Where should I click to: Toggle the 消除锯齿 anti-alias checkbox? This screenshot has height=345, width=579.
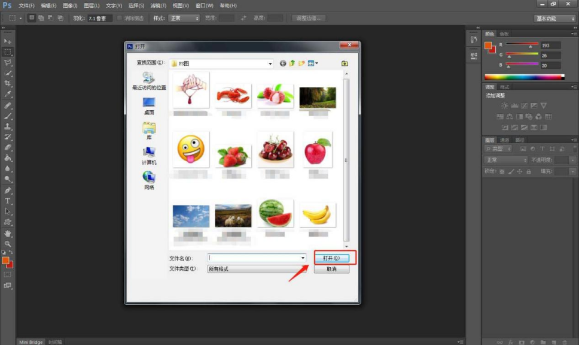tap(120, 19)
